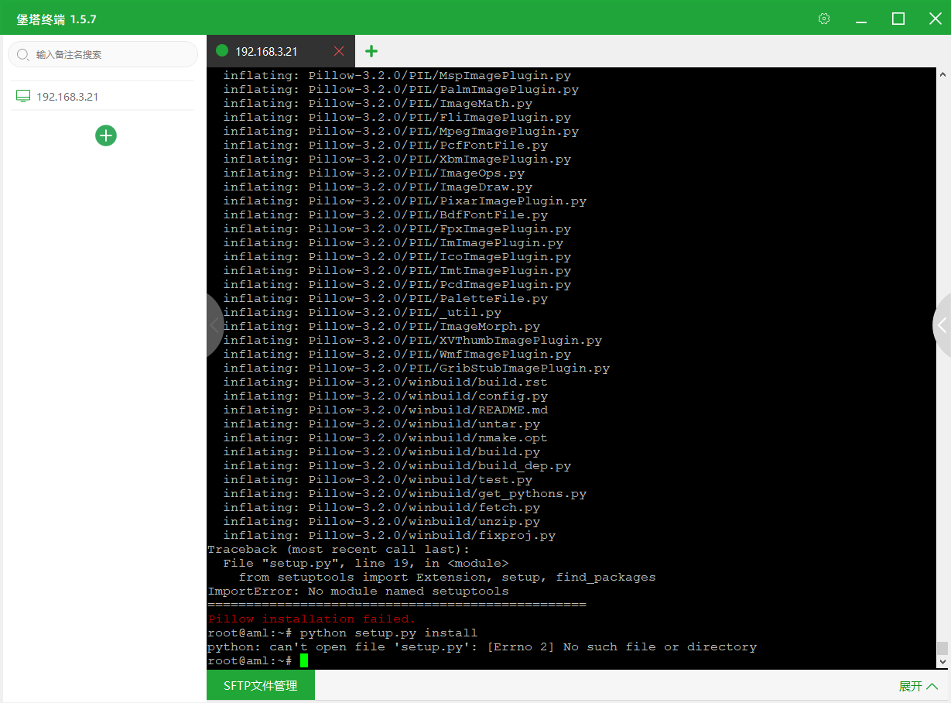
Task: Add new host with green plus circle
Action: (105, 135)
